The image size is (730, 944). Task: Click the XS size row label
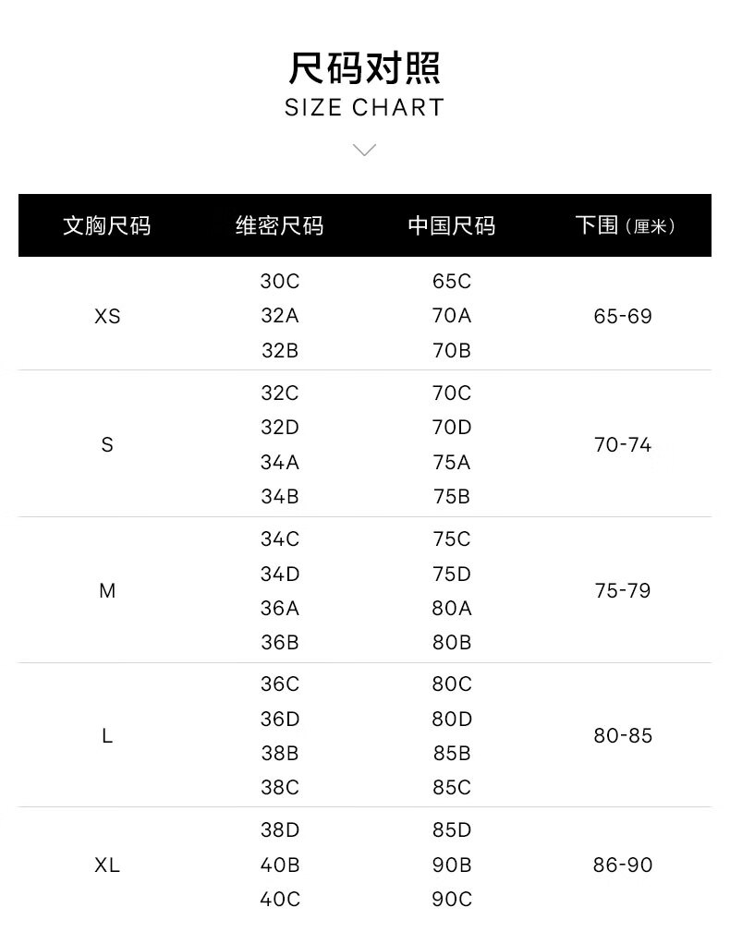107,316
